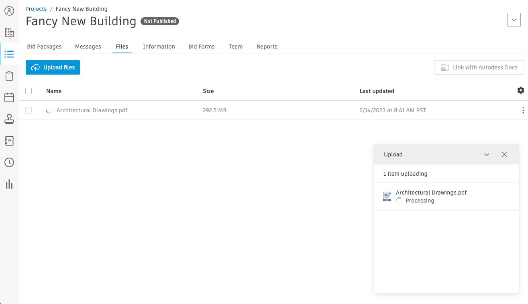Switch to the Bid Forms tab

(x=202, y=47)
